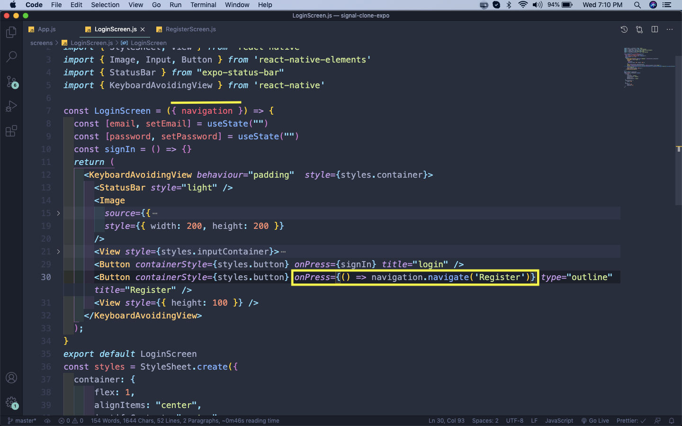Open the Wi-Fi menu bar icon
Viewport: 682px width, 426px height.
523,5
